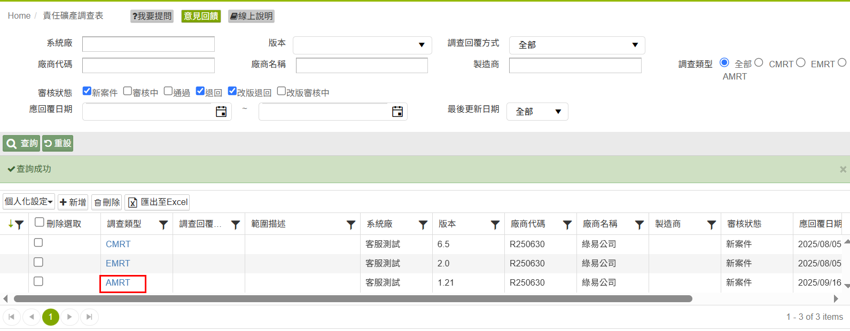The height and width of the screenshot is (331, 850).
Task: Toggle the 新案件 review status checkbox
Action: (x=87, y=91)
